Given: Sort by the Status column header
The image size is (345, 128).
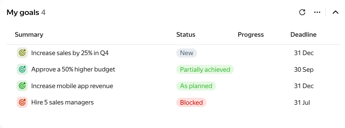Looking at the screenshot, I should 186,34.
